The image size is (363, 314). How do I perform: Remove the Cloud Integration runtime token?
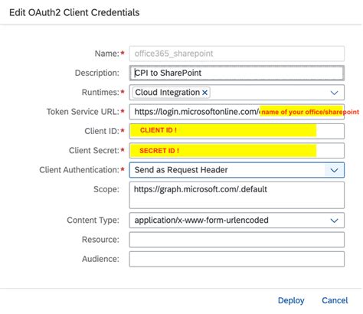pos(204,93)
